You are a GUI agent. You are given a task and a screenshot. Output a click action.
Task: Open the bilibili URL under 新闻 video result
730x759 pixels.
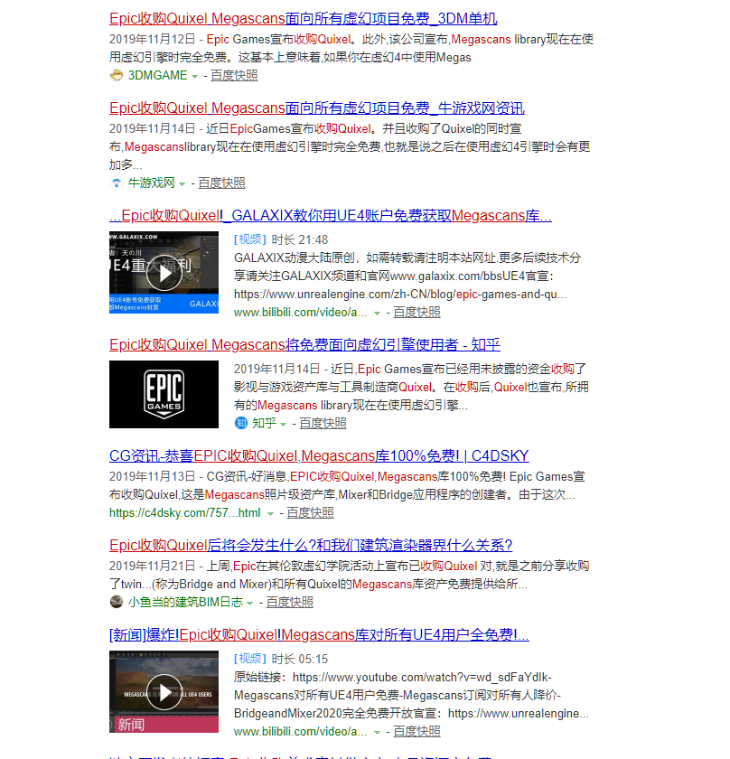point(300,732)
